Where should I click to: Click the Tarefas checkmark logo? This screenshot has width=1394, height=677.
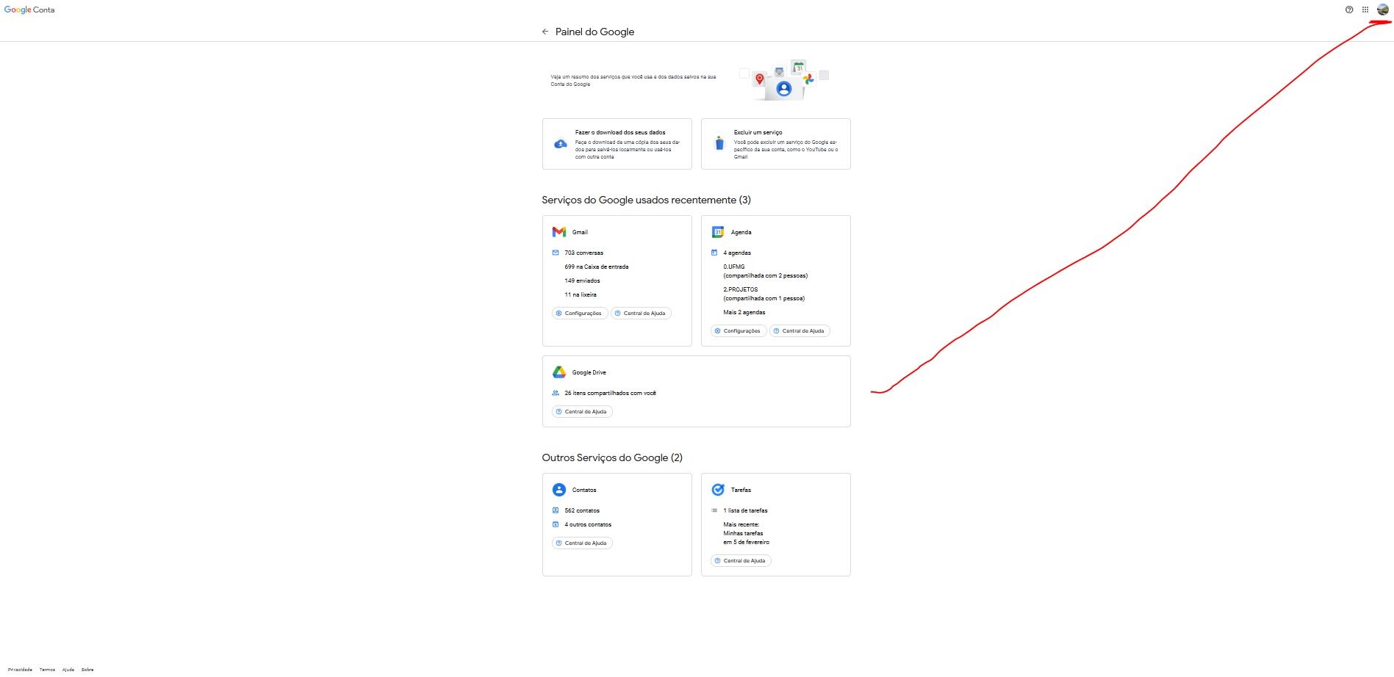718,490
